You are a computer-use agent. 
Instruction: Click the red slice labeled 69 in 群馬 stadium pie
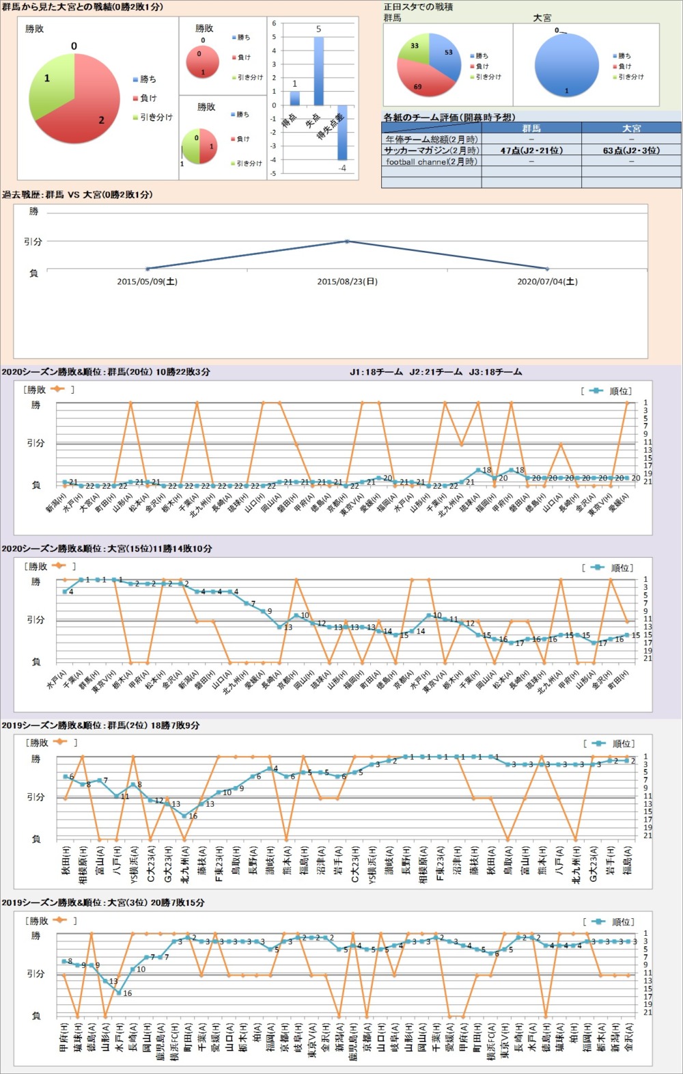pyautogui.click(x=423, y=81)
